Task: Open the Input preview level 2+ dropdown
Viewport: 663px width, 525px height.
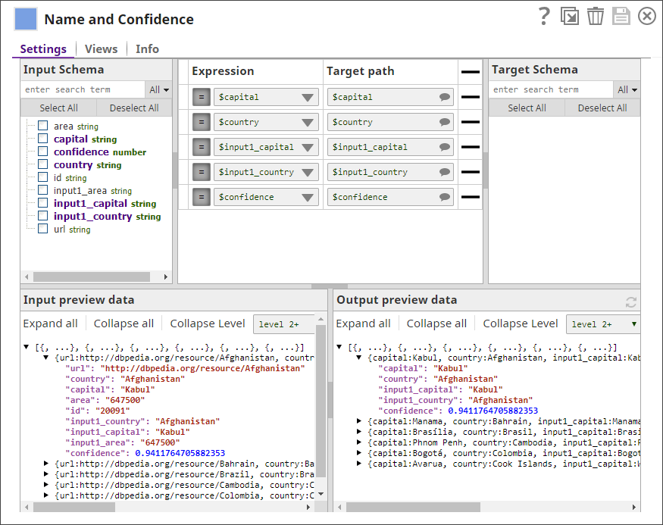Action: 285,324
